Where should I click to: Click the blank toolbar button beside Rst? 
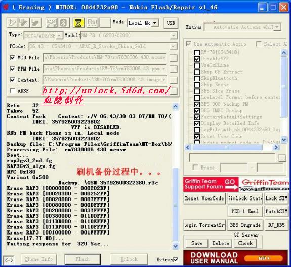pos(105,23)
